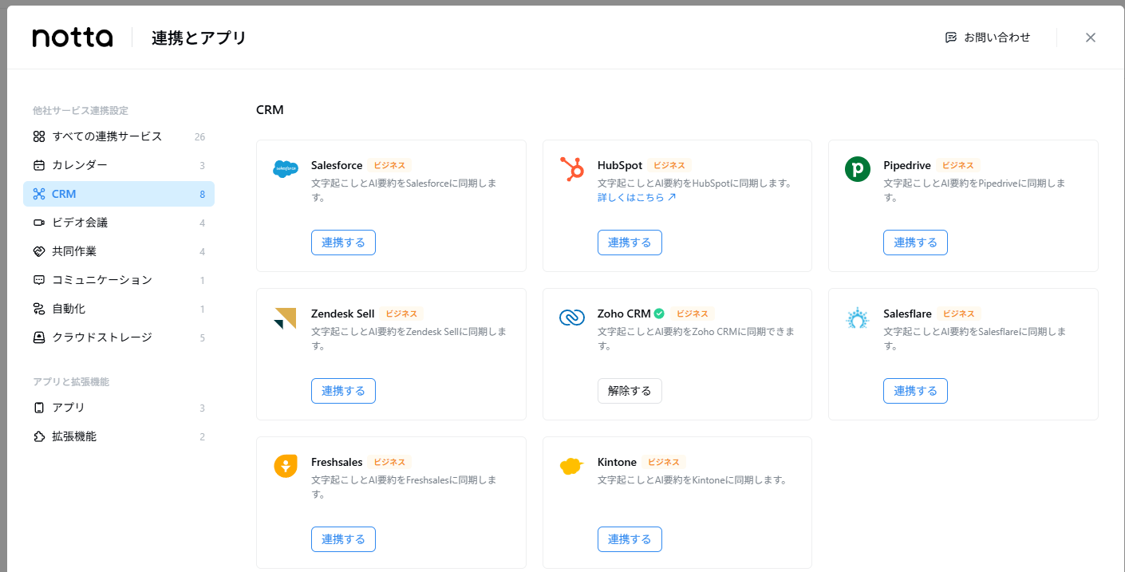The image size is (1125, 572).
Task: Click the CRM node icon in sidebar
Action: coord(39,194)
